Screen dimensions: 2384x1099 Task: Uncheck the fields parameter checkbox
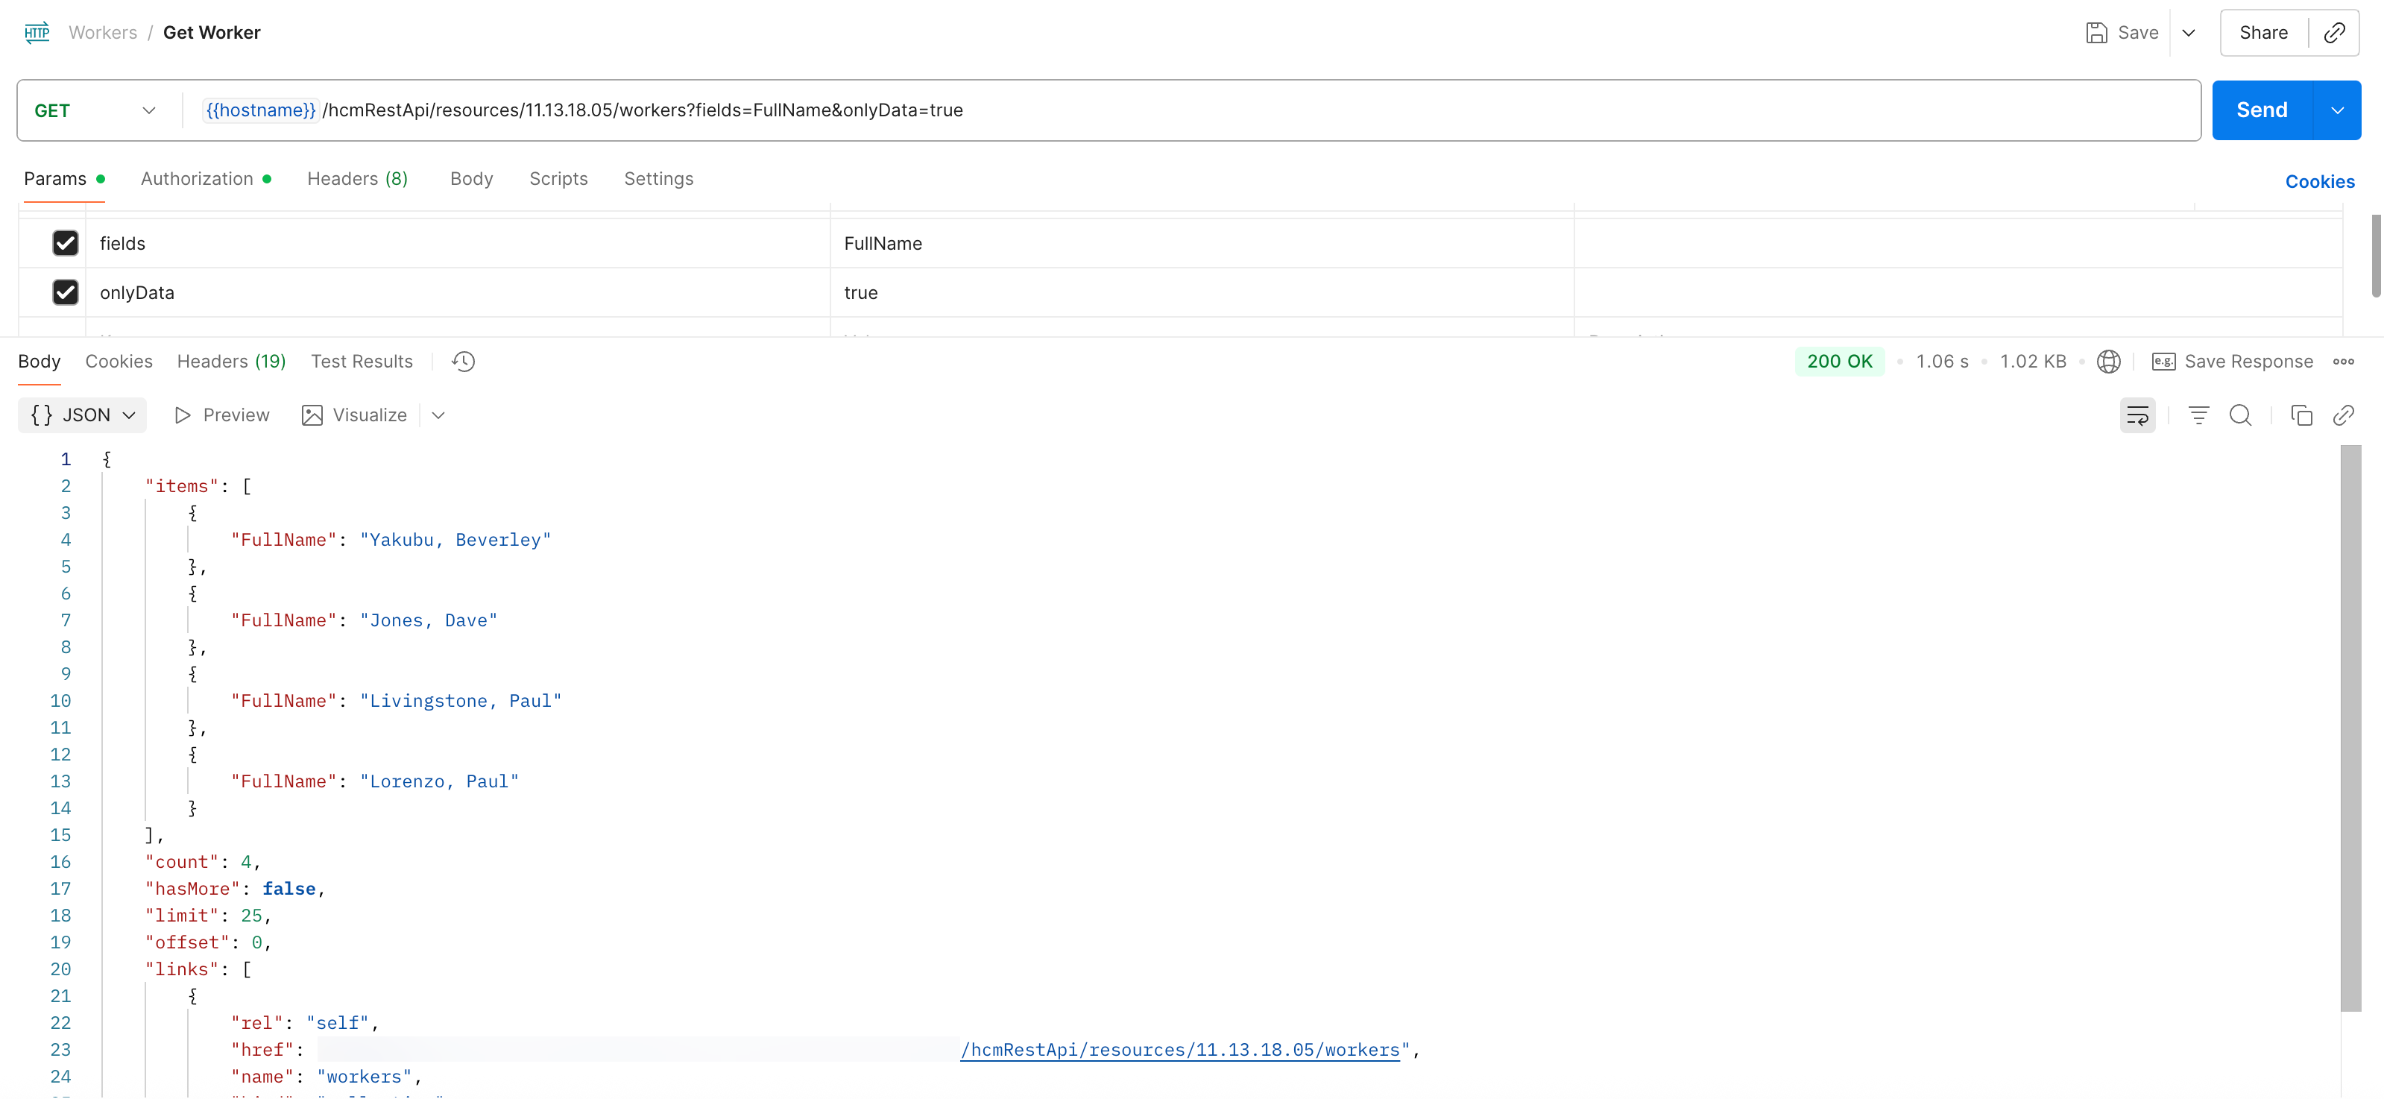65,242
